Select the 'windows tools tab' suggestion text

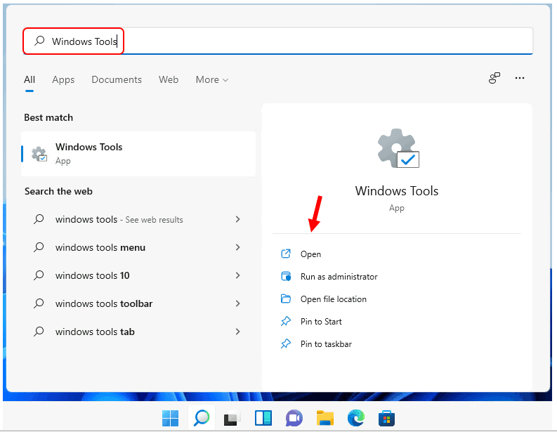pyautogui.click(x=95, y=332)
